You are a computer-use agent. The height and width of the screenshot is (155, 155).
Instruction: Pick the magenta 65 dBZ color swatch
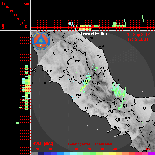tap(152, 153)
